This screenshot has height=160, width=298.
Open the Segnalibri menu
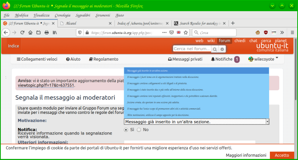click(x=83, y=15)
